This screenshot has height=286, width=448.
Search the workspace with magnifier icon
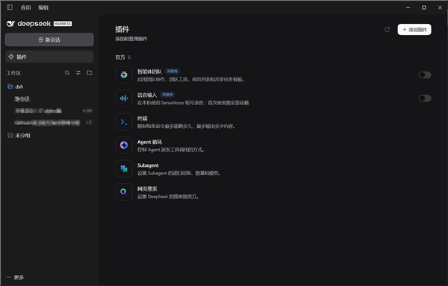(x=67, y=73)
